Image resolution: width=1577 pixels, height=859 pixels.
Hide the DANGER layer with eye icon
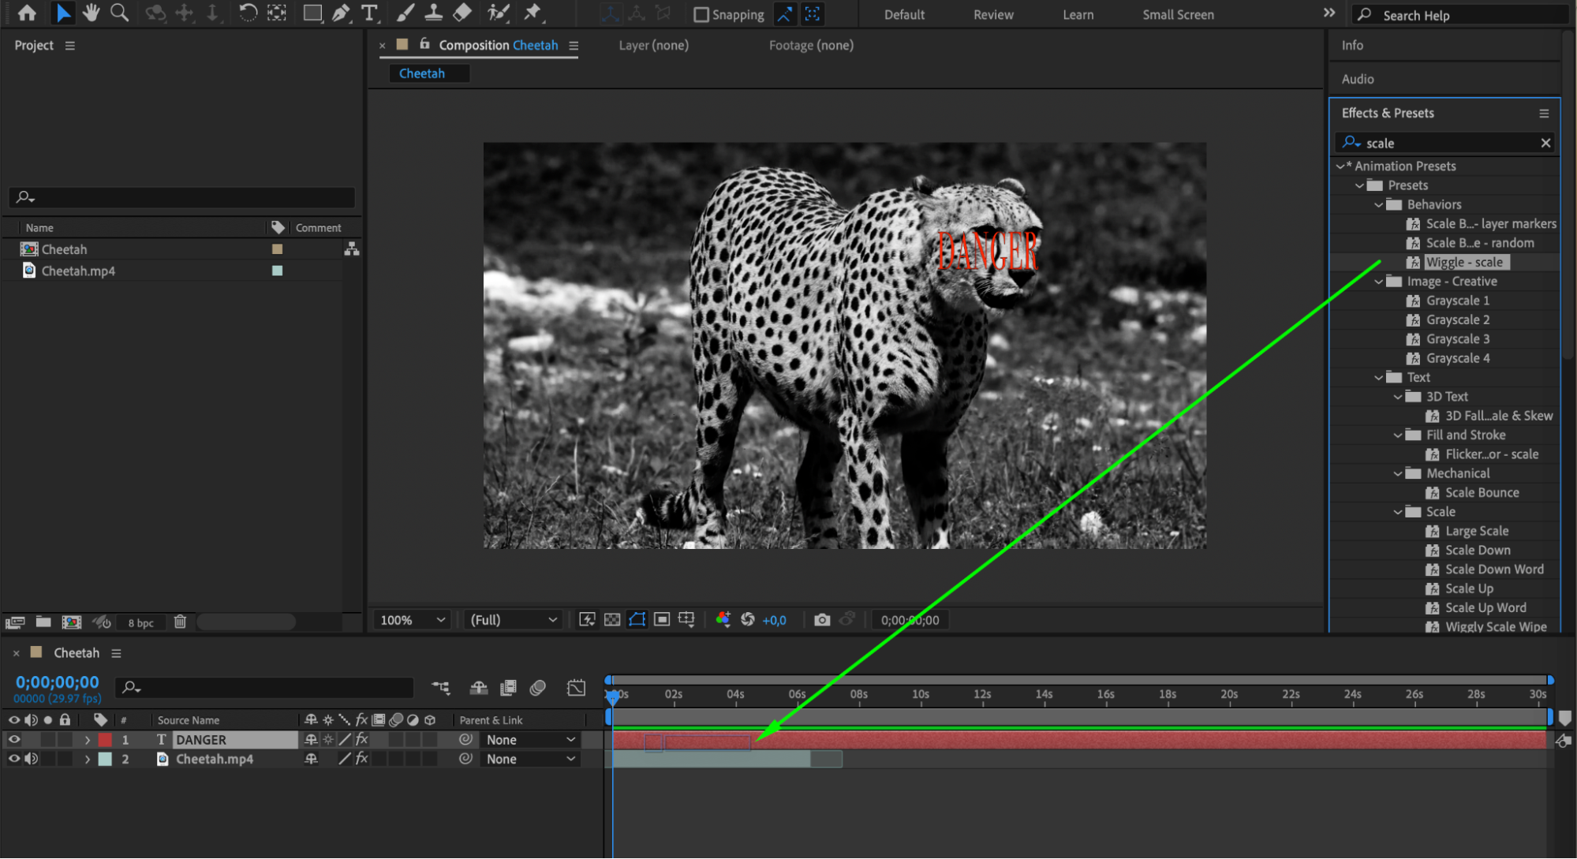click(x=14, y=740)
